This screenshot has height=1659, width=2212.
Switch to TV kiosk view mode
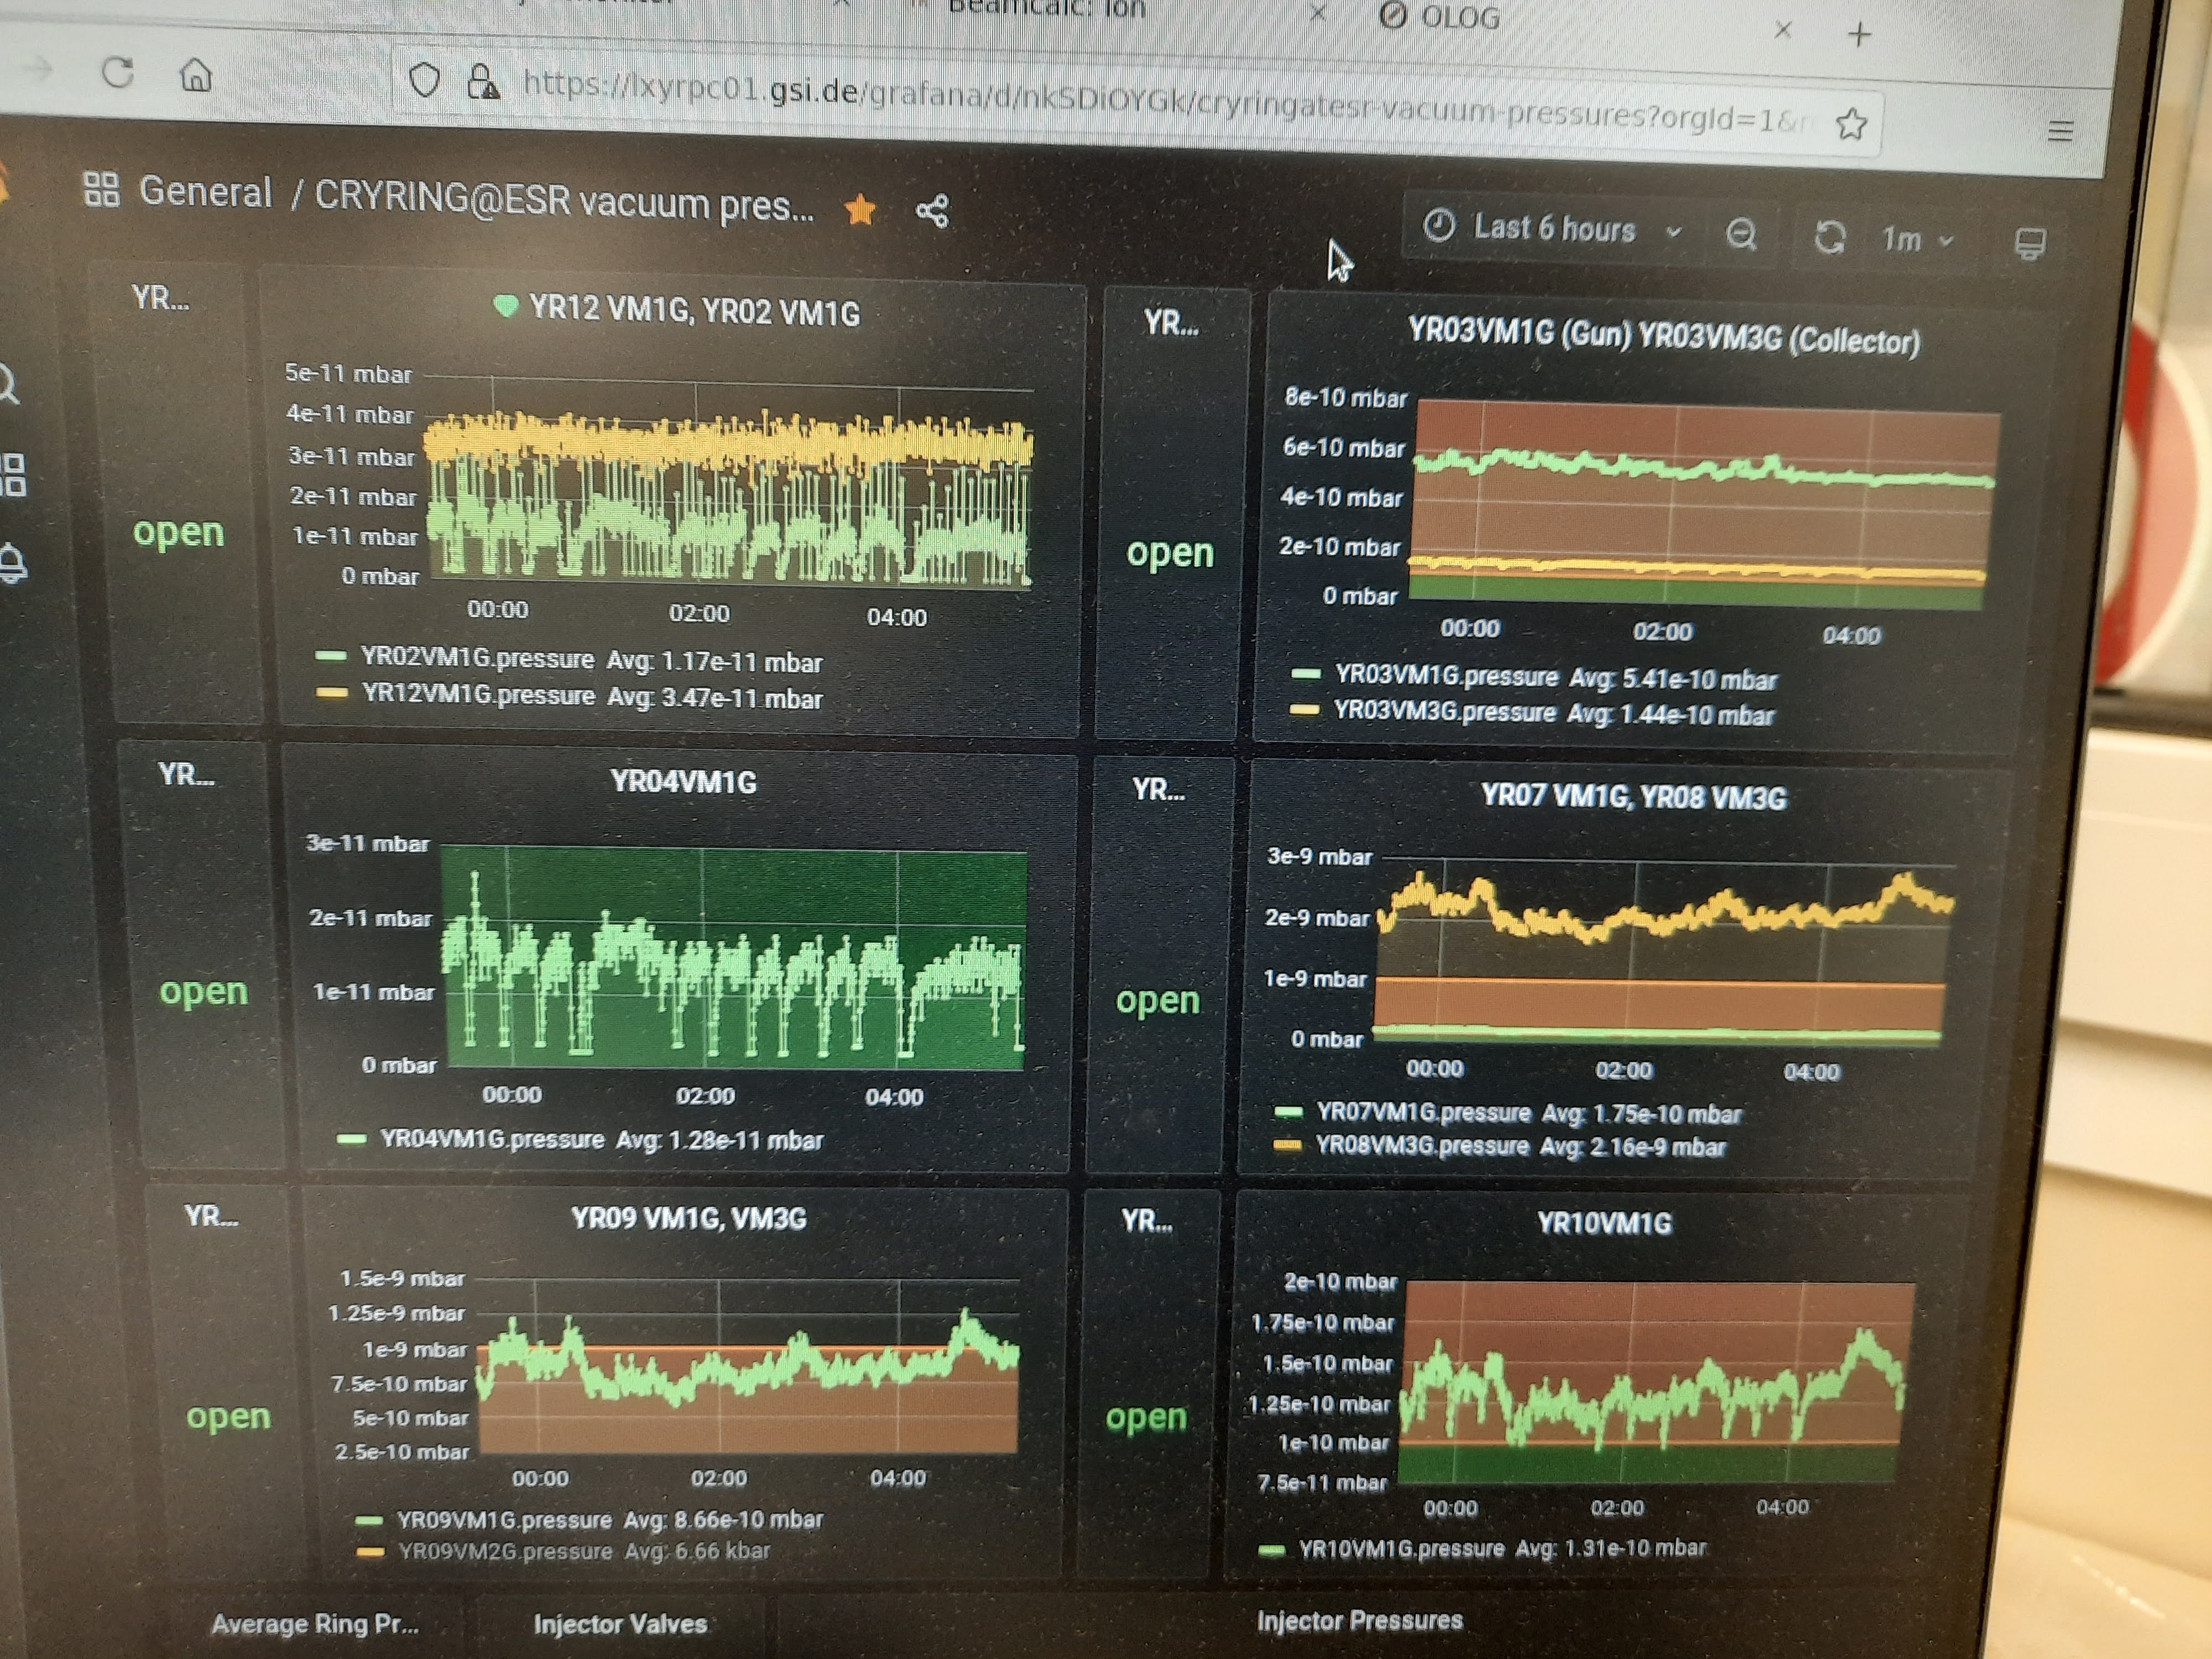(2029, 243)
